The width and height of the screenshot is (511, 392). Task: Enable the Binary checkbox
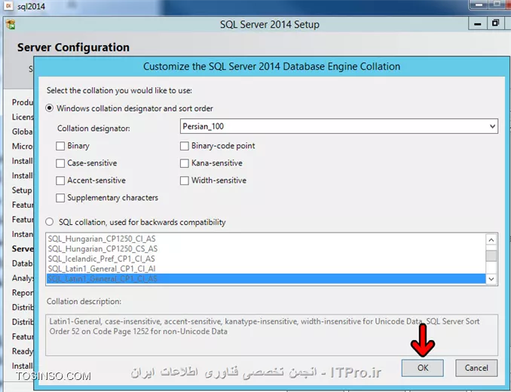click(60, 146)
